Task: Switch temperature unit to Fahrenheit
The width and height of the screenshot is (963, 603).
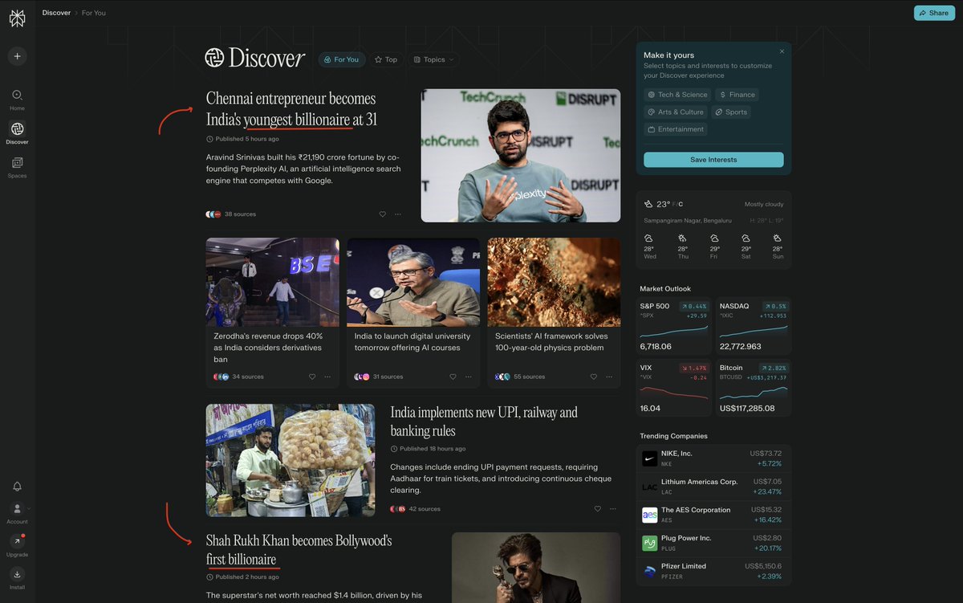Action: point(675,205)
